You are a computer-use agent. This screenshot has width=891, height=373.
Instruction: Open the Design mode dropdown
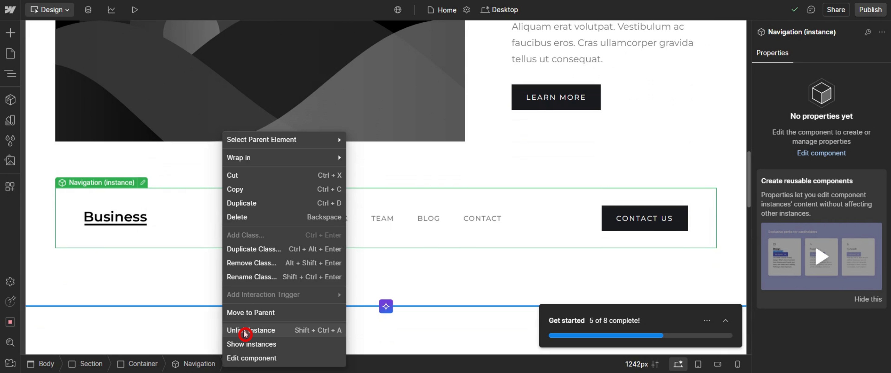click(50, 10)
